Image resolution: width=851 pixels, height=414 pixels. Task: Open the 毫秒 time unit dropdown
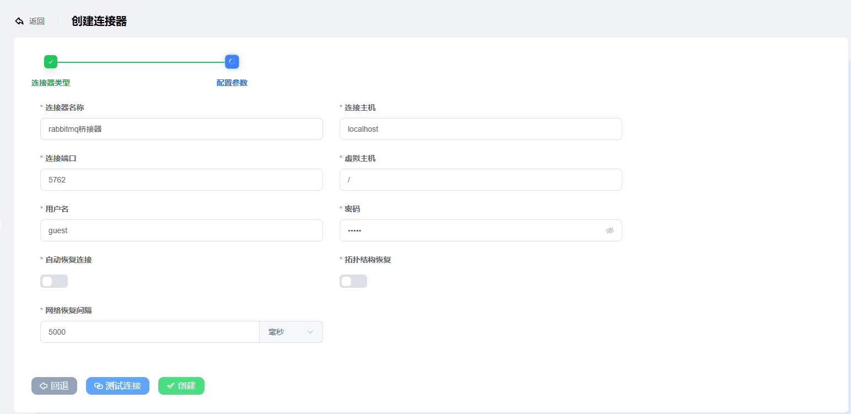(x=291, y=332)
